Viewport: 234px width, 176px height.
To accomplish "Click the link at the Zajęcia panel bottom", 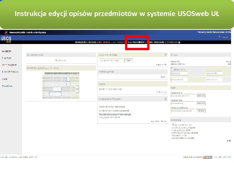I will (x=161, y=92).
